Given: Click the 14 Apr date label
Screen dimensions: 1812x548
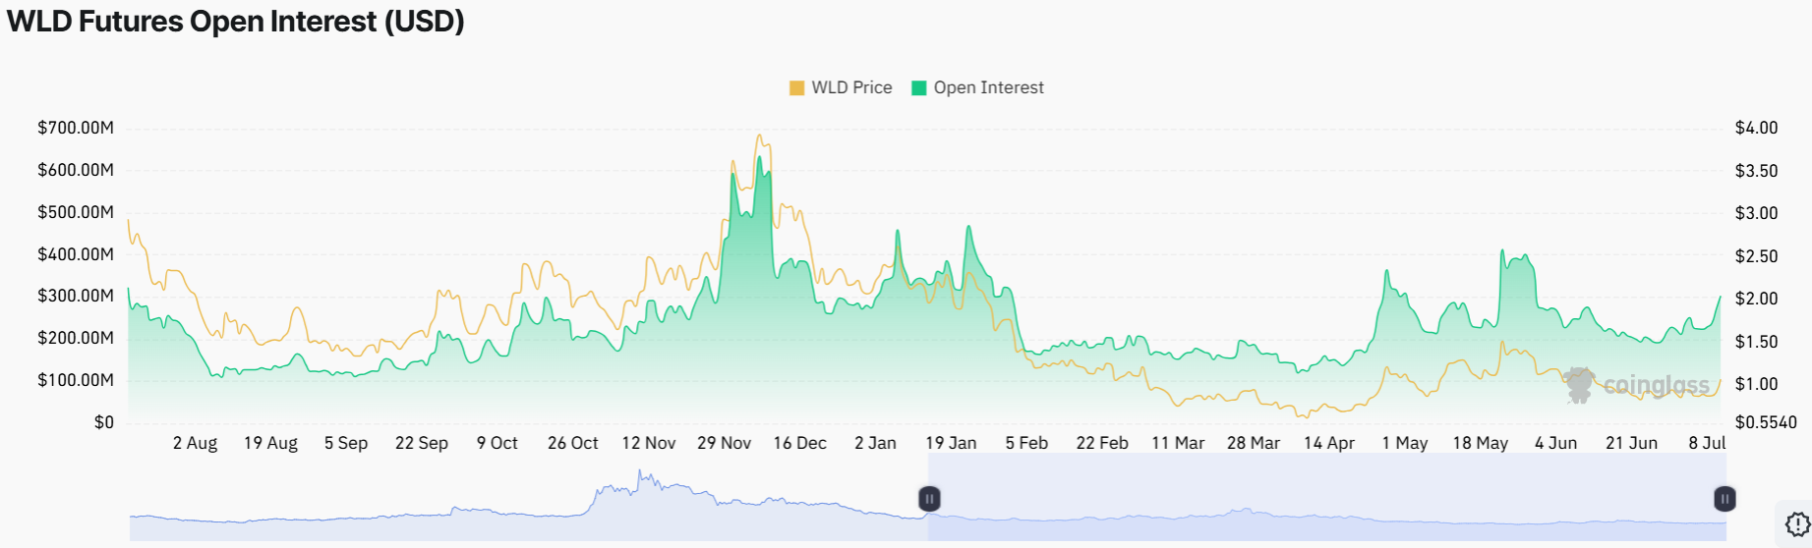Looking at the screenshot, I should 1329,443.
